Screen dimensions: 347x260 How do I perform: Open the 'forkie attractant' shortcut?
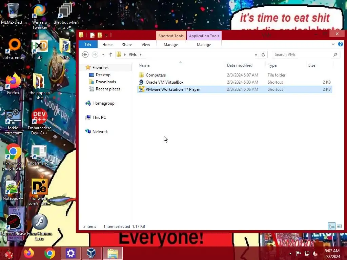click(13, 122)
